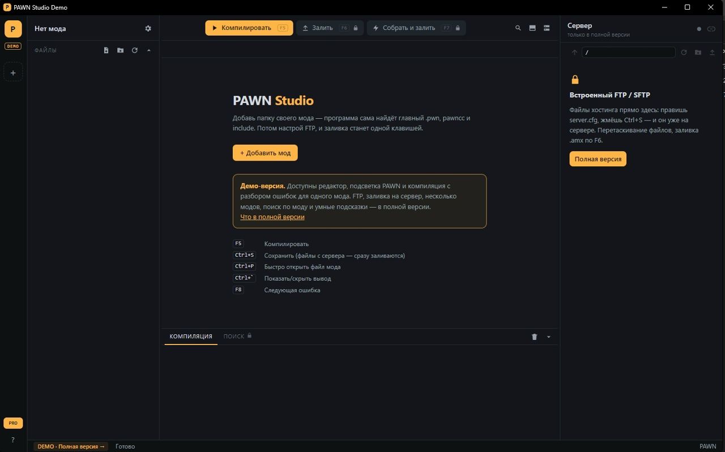Viewport: 725px width, 452px height.
Task: Collapse output panel with the down arrow
Action: click(548, 337)
